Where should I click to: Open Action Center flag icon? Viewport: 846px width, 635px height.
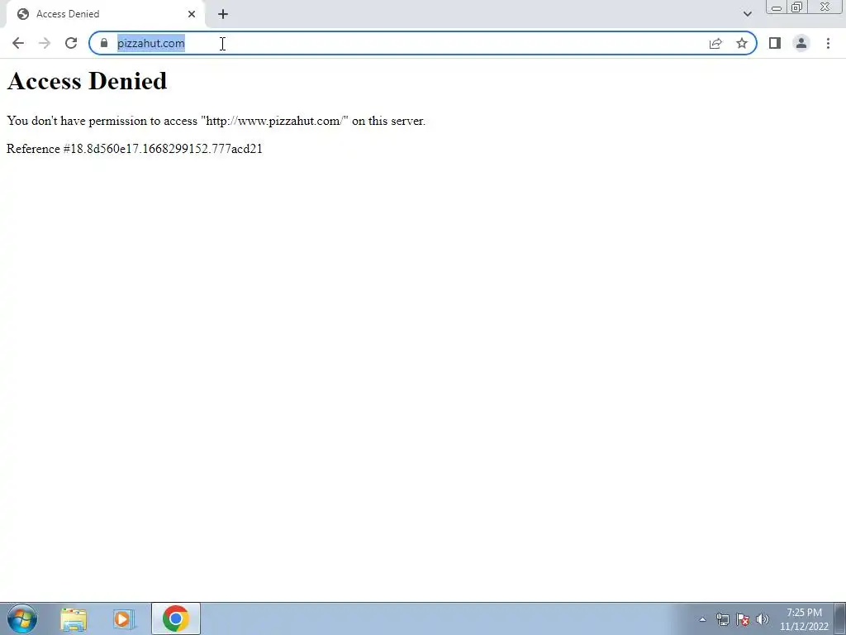tap(743, 619)
